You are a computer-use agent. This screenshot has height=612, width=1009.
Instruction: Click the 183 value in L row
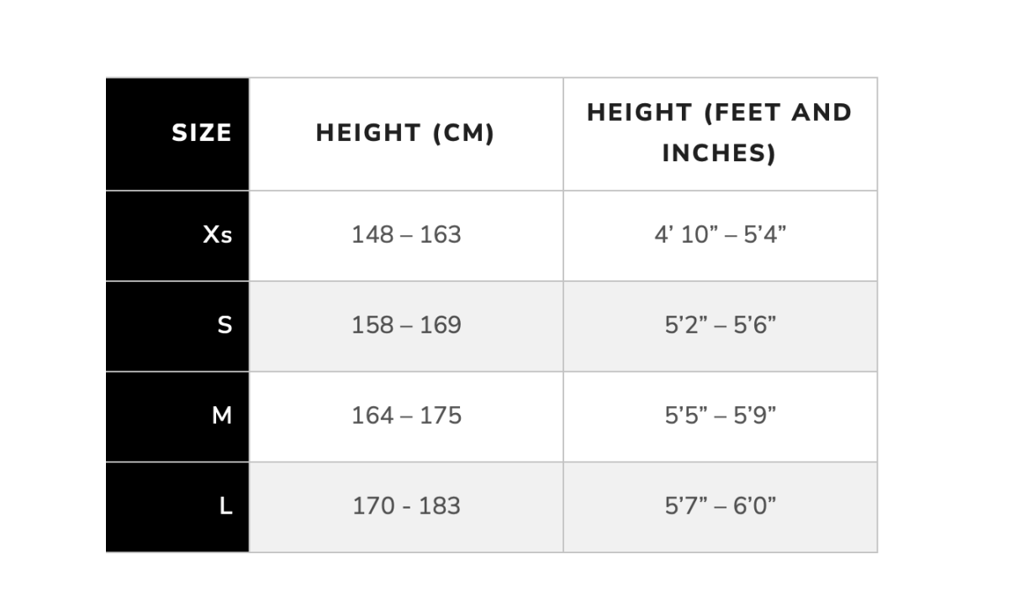439,506
